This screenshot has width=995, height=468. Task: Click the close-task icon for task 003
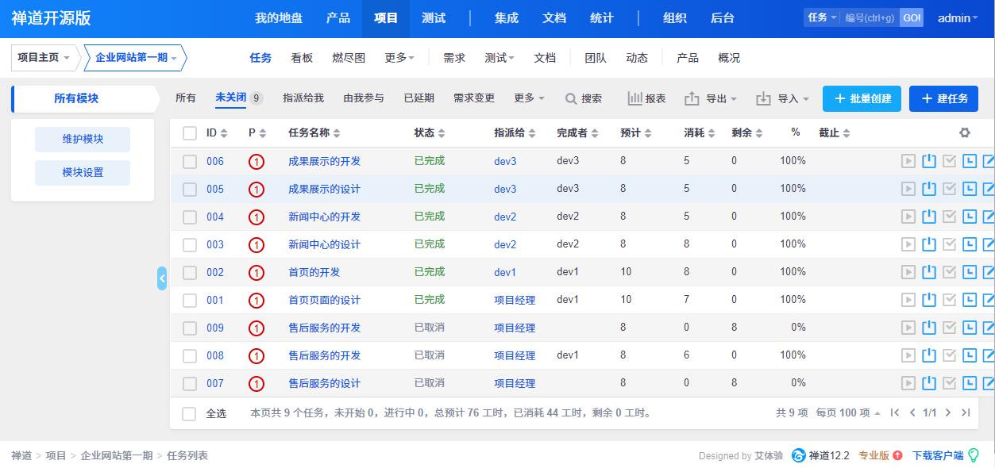929,244
